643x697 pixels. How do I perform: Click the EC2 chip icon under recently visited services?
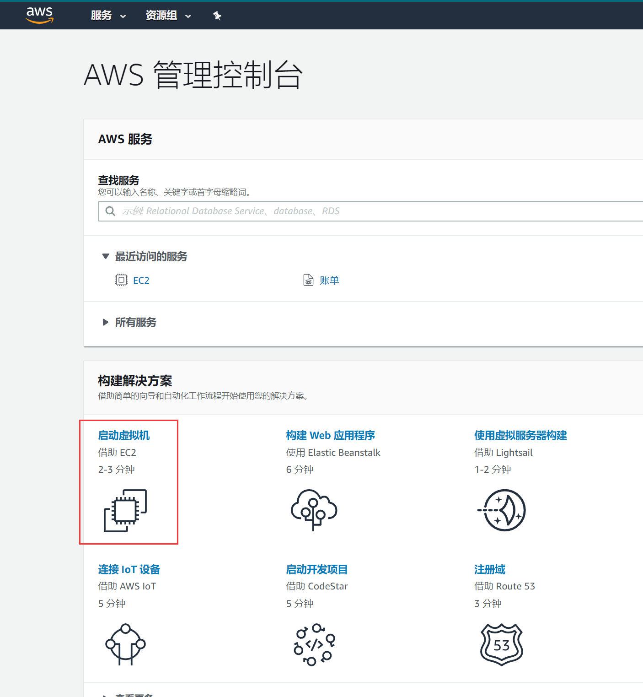(121, 280)
